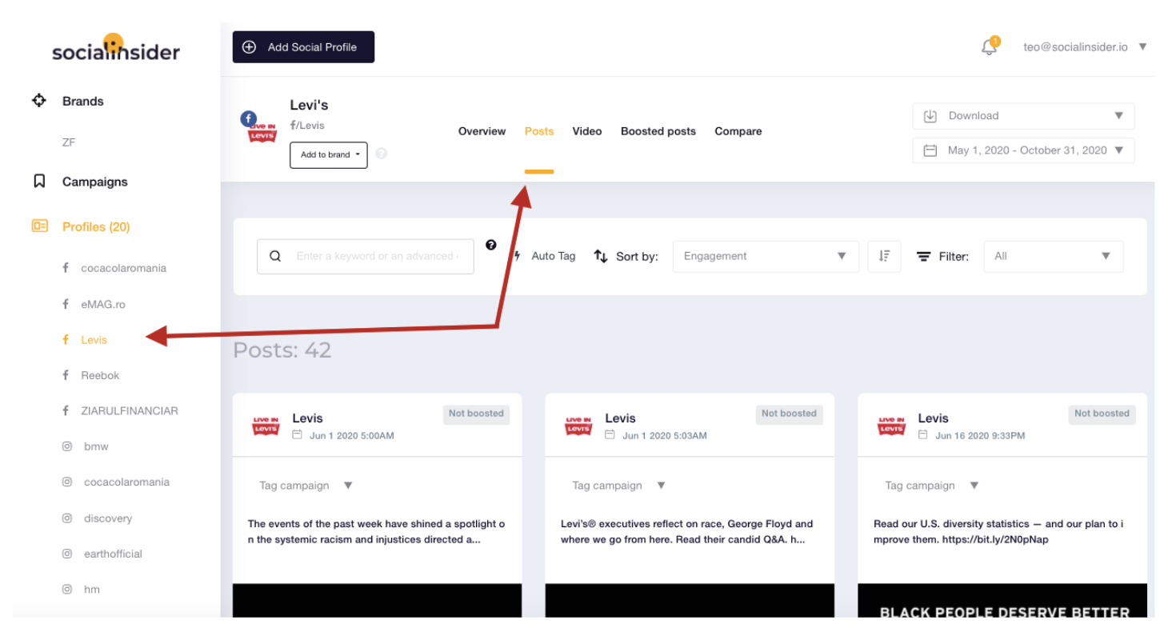Click the black help icon beside search box

click(x=491, y=245)
